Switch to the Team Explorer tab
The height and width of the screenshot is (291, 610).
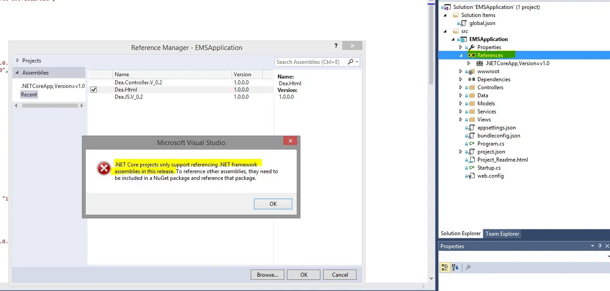click(502, 234)
